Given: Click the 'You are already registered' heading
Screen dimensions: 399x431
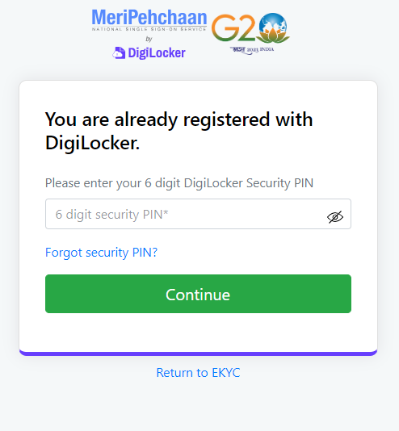Looking at the screenshot, I should (179, 131).
